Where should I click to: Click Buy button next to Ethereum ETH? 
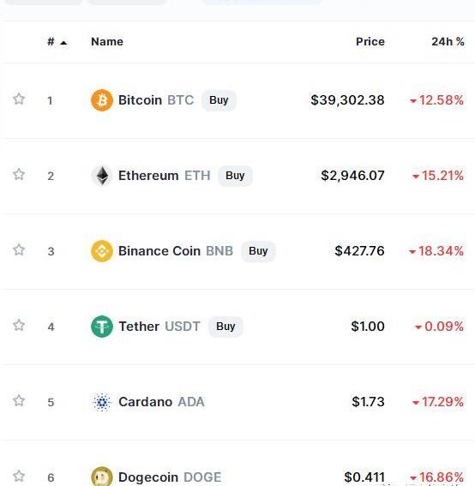(235, 176)
